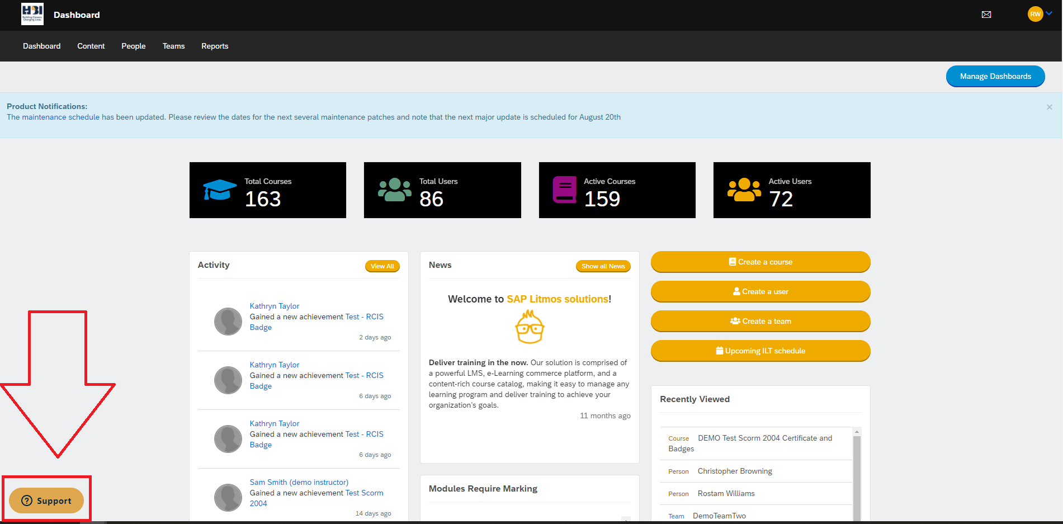
Task: Click the HBI logo in top-left
Action: point(32,14)
